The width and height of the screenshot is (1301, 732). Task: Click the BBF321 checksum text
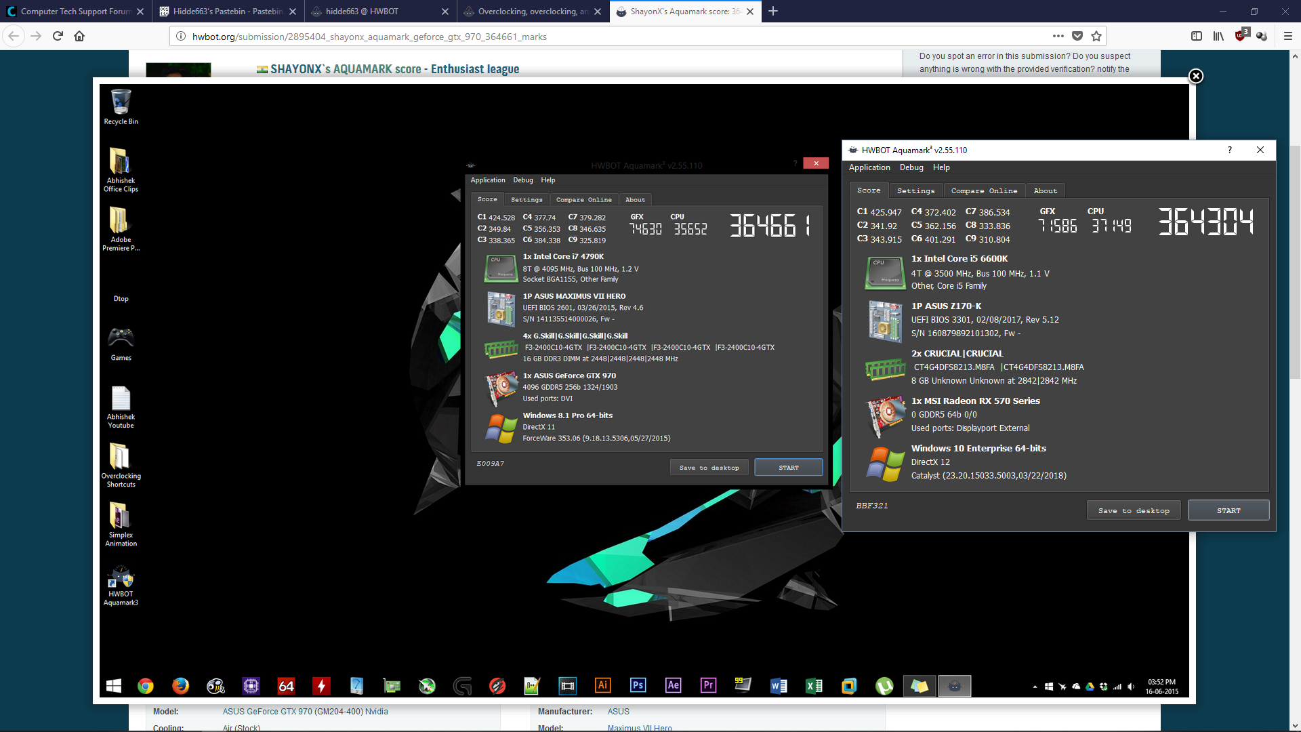(872, 506)
